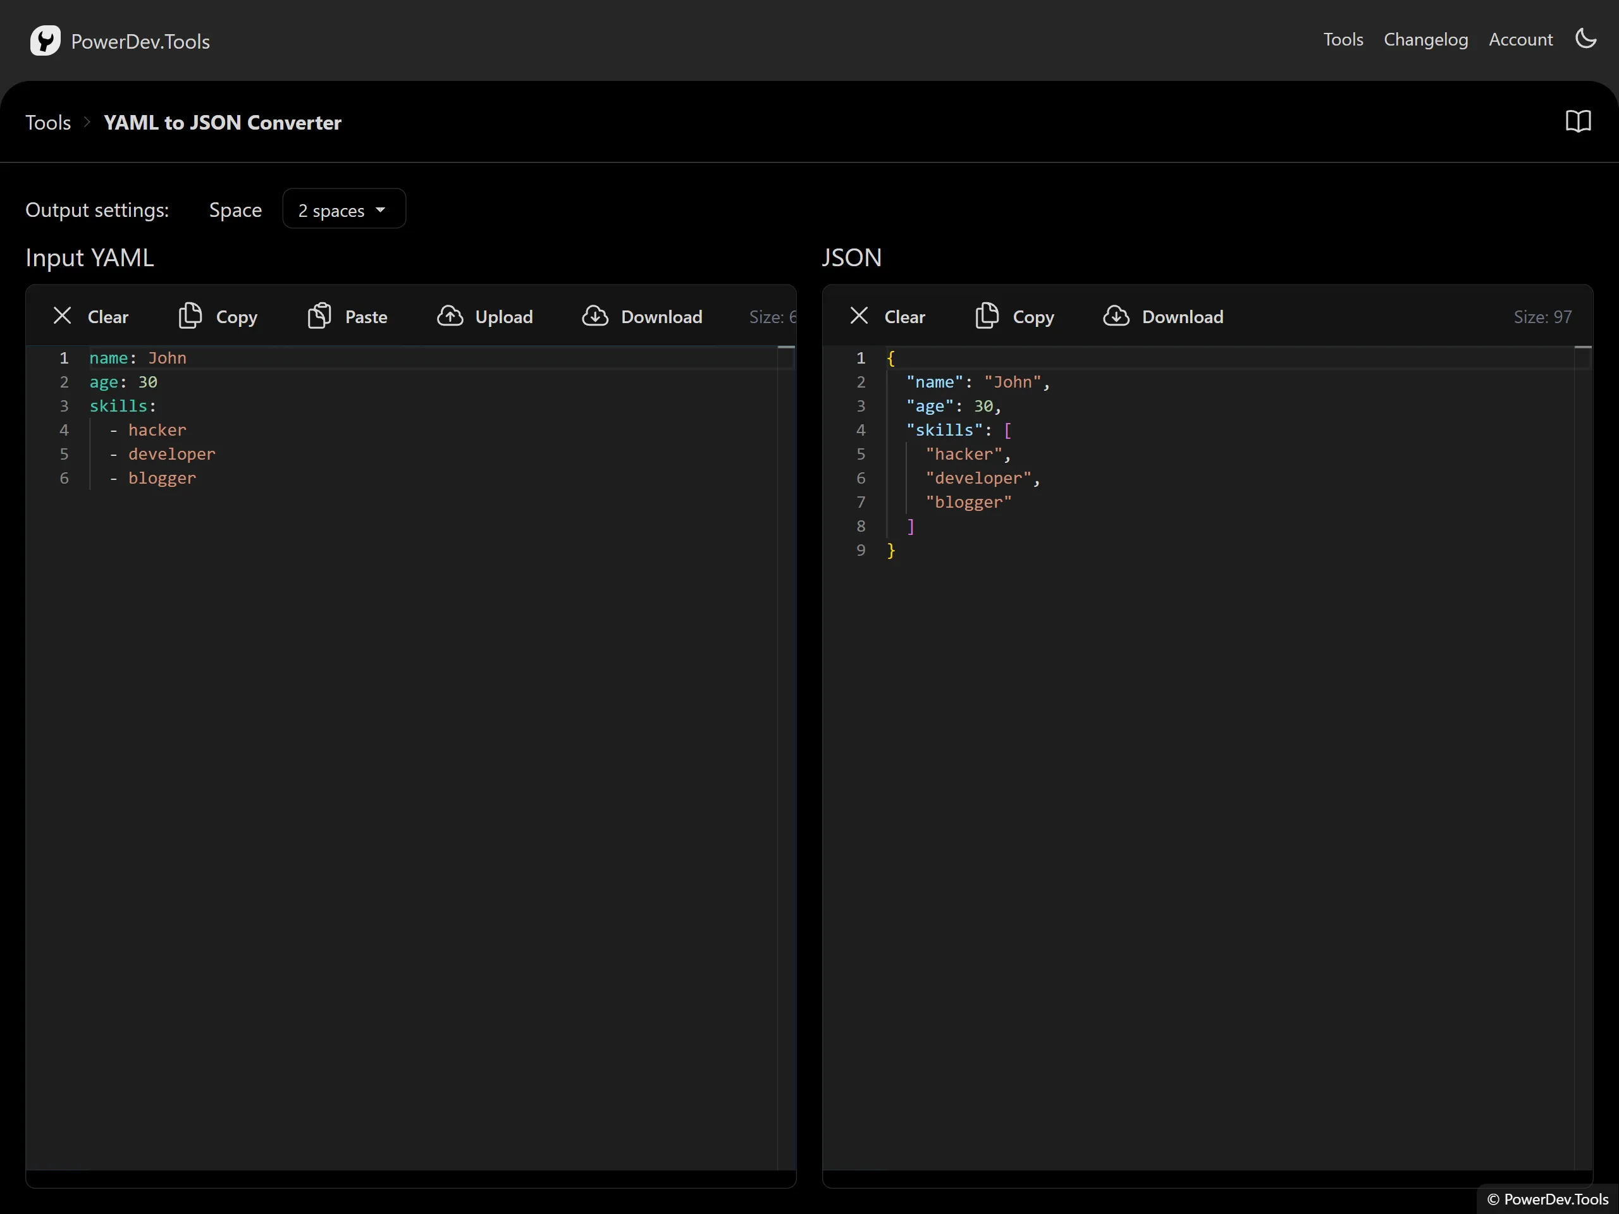Paste clipboard into YAML input
The height and width of the screenshot is (1214, 1619).
[348, 317]
